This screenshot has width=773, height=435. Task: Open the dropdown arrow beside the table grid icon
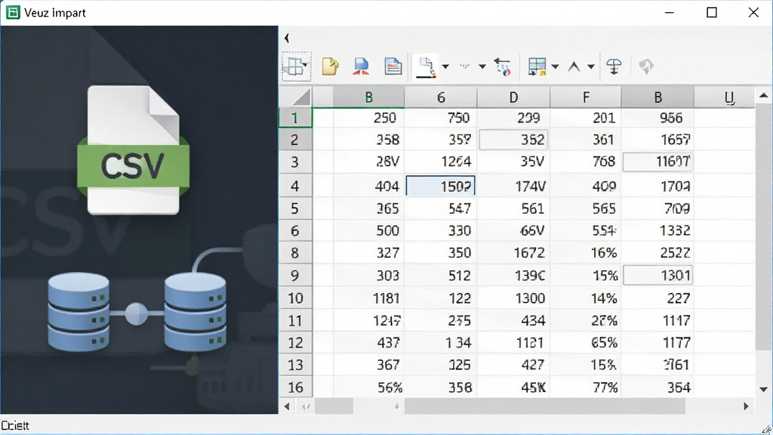click(x=555, y=66)
